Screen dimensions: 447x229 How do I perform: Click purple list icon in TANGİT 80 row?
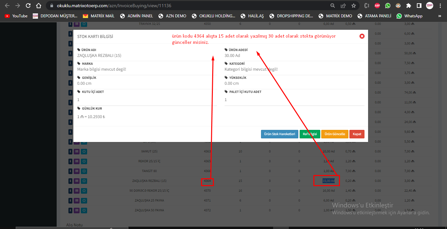click(x=77, y=171)
